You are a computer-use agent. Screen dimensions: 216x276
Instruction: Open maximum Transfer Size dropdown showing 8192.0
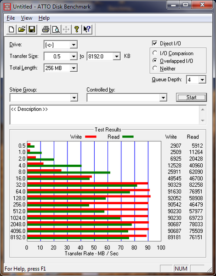coord(116,57)
